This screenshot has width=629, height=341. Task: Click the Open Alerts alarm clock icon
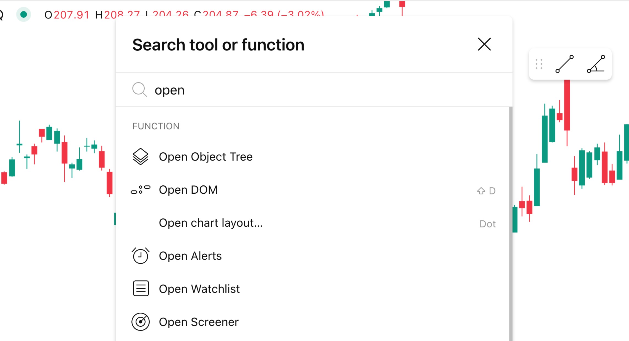141,256
